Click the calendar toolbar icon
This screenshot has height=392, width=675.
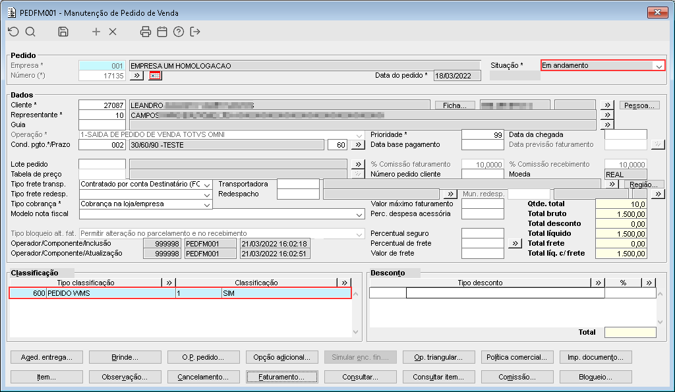click(162, 32)
